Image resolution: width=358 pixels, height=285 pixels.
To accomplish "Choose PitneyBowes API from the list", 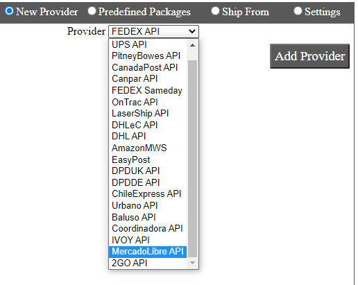I will (148, 56).
